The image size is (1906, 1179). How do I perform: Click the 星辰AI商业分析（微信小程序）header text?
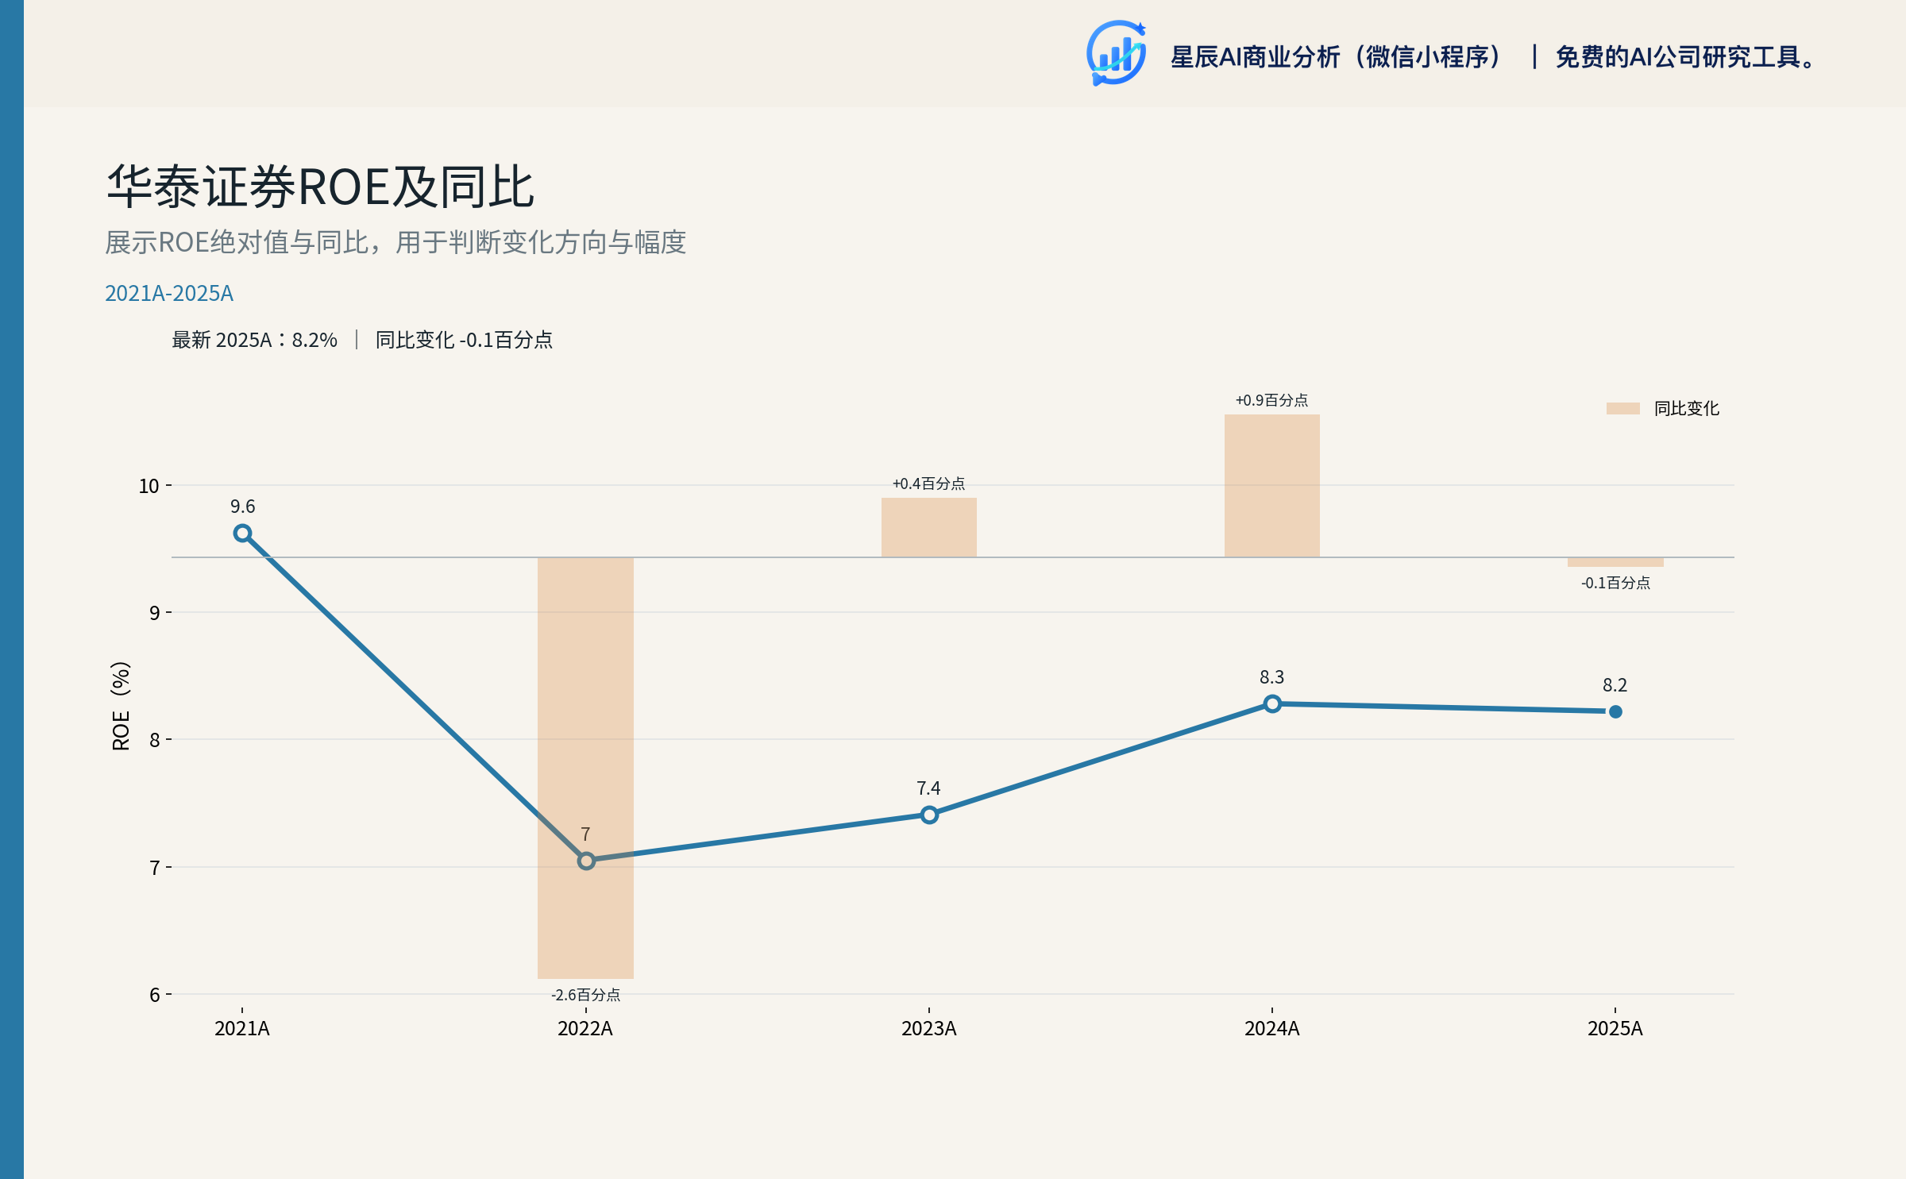click(1337, 57)
